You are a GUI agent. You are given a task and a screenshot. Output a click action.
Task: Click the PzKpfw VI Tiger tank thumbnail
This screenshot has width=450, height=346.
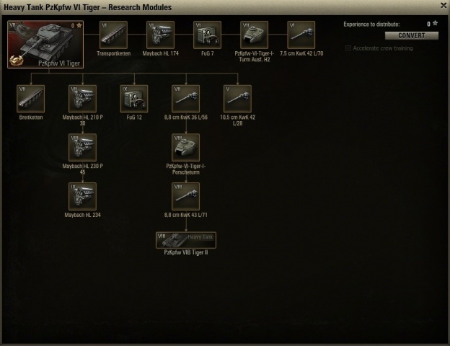[x=45, y=44]
